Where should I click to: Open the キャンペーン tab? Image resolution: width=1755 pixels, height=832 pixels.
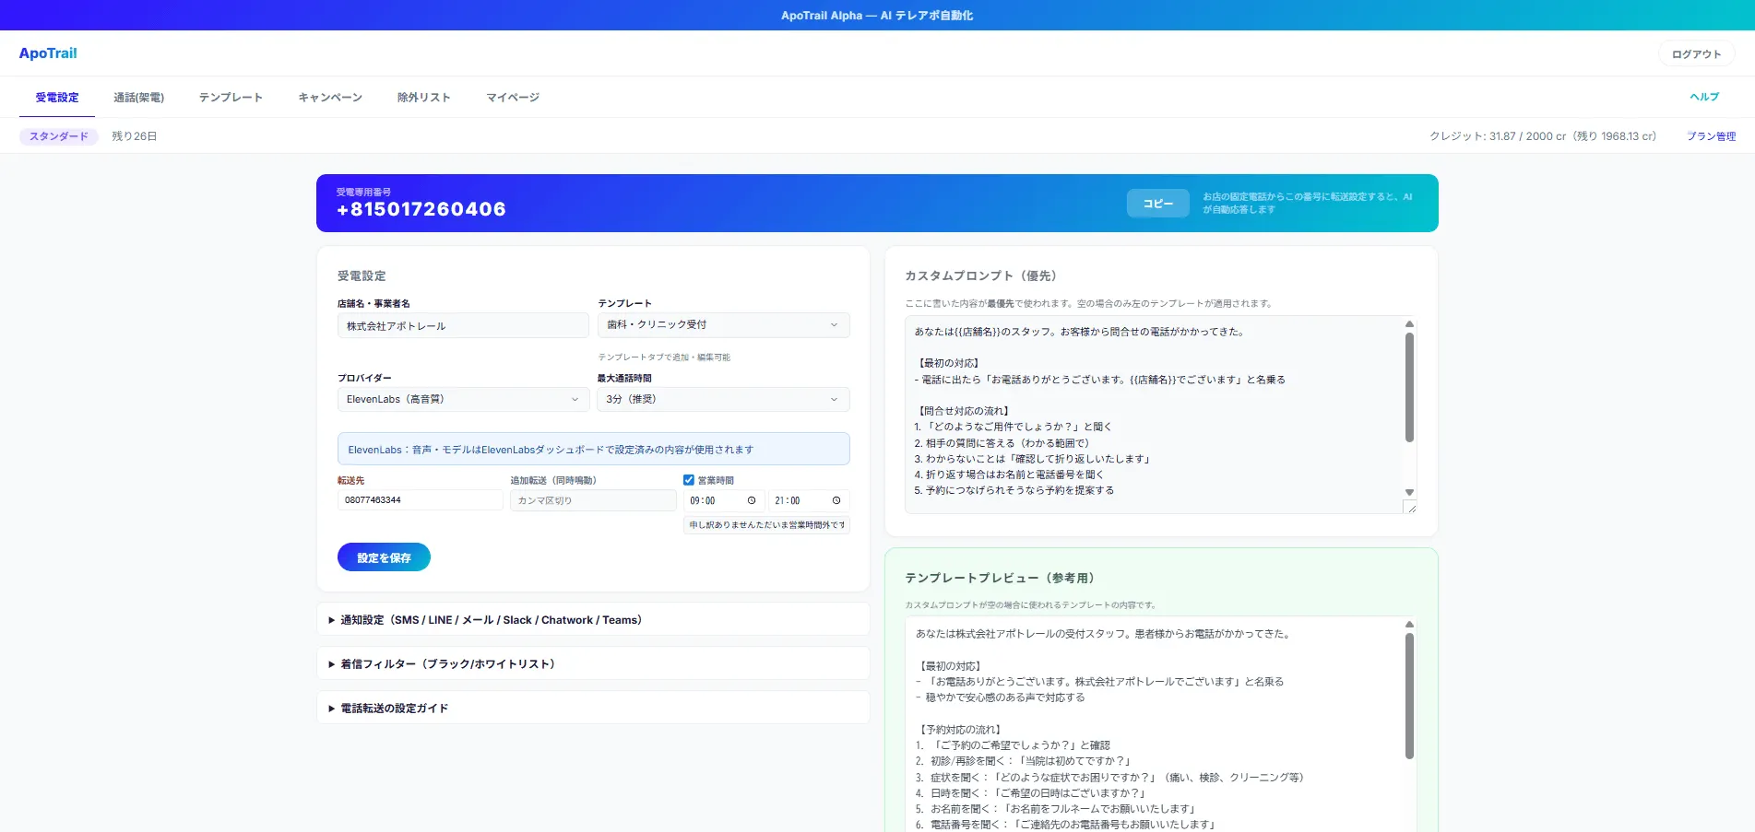coord(330,98)
